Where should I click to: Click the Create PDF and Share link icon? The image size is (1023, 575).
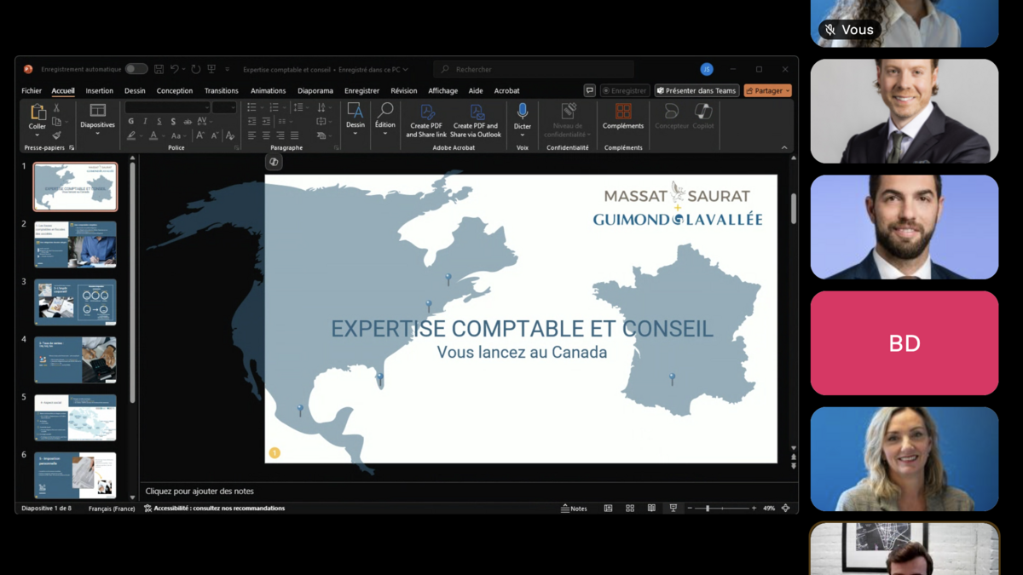[426, 112]
